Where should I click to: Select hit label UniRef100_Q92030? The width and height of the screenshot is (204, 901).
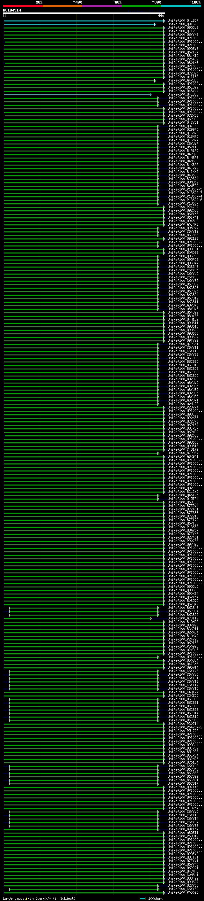click(x=183, y=211)
